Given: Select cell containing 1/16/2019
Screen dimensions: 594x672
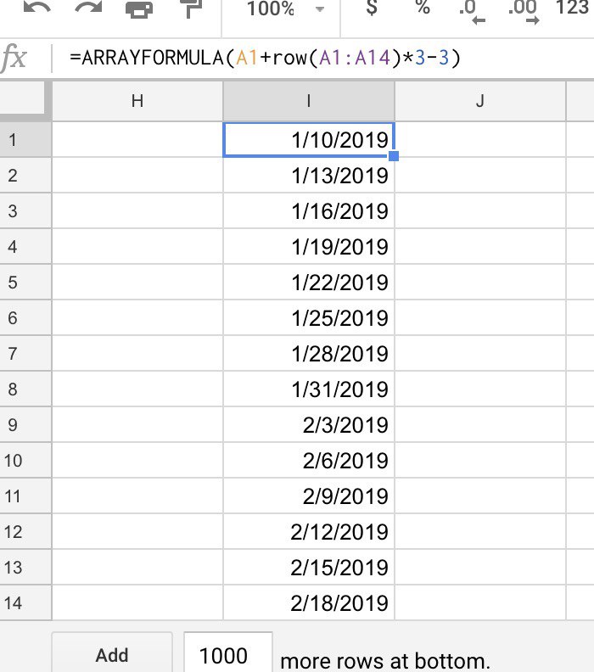Looking at the screenshot, I should click(309, 211).
